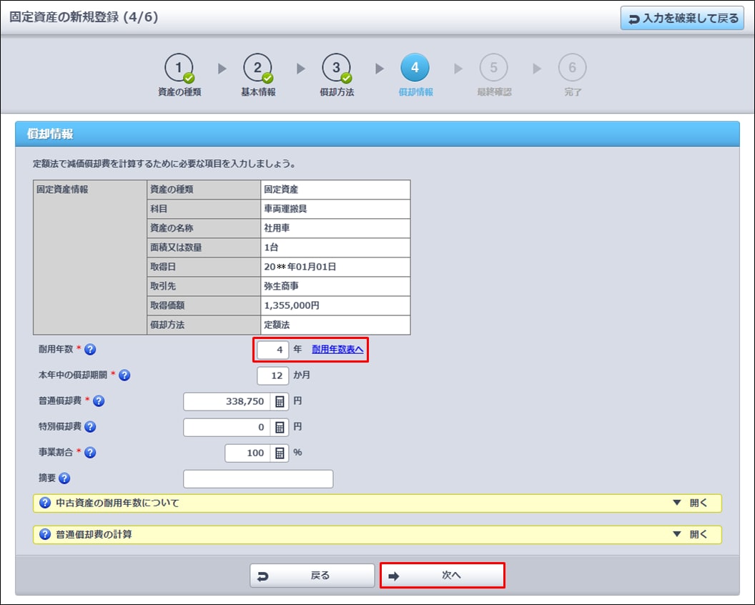Go to step 3 償却方法
Image resolution: width=755 pixels, height=605 pixels.
(x=337, y=74)
